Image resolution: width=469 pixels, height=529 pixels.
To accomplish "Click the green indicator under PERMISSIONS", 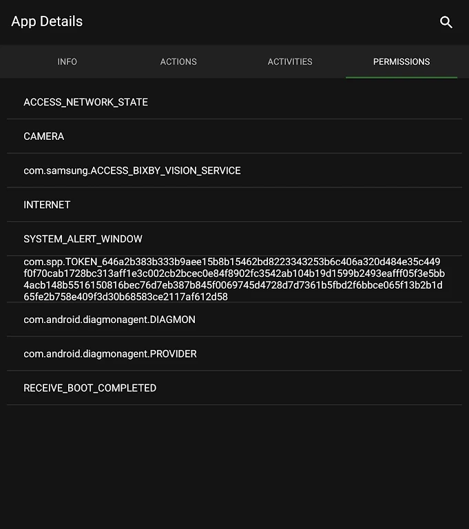I will tap(402, 77).
